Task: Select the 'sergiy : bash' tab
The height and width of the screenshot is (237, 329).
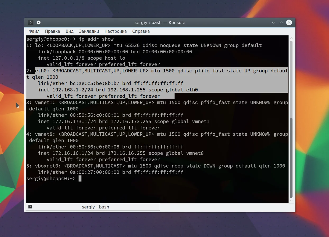Action: [93, 207]
